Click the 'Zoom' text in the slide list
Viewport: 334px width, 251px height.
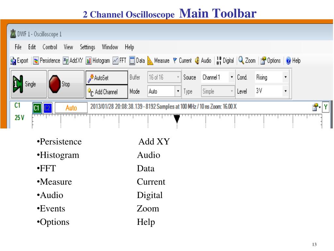[x=148, y=209]
